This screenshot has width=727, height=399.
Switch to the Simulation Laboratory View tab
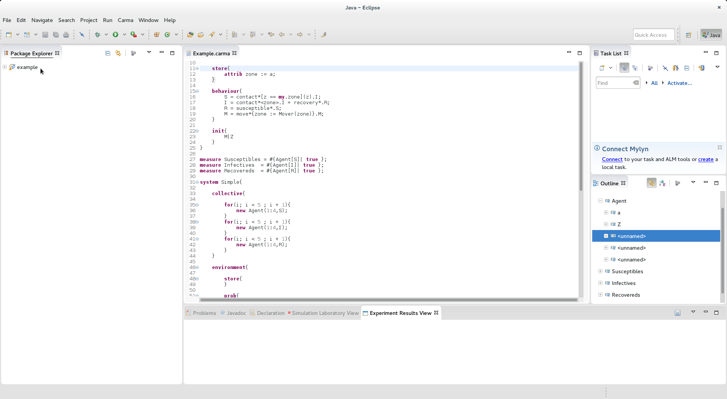pos(326,313)
